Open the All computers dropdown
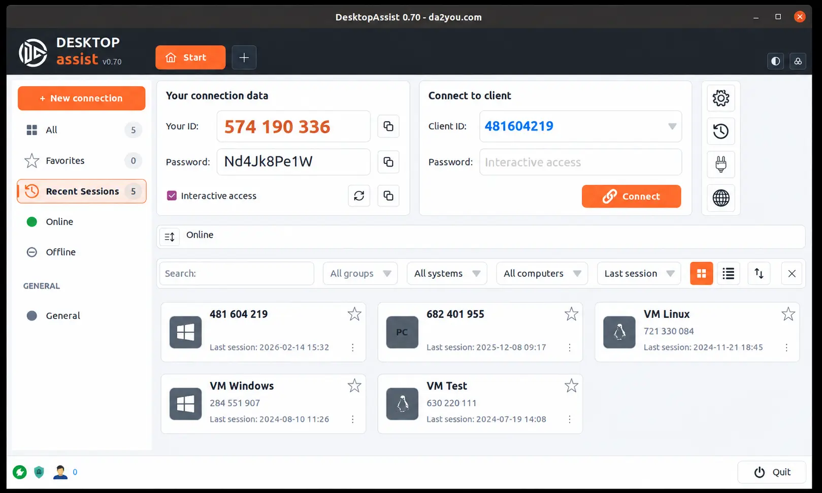The width and height of the screenshot is (822, 493). point(542,274)
